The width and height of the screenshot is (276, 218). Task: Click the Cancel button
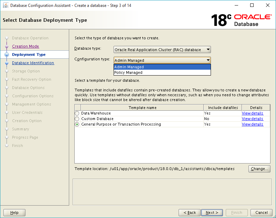[262, 212]
